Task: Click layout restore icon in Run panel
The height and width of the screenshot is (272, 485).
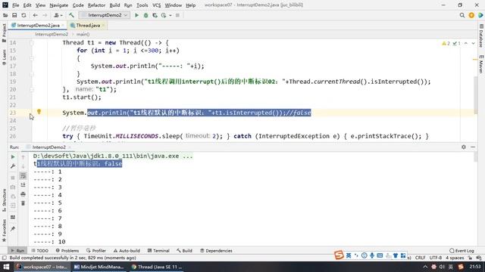Action: (x=13, y=217)
